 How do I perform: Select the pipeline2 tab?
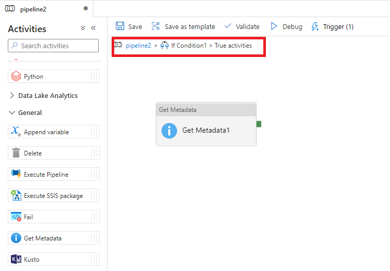pos(47,9)
